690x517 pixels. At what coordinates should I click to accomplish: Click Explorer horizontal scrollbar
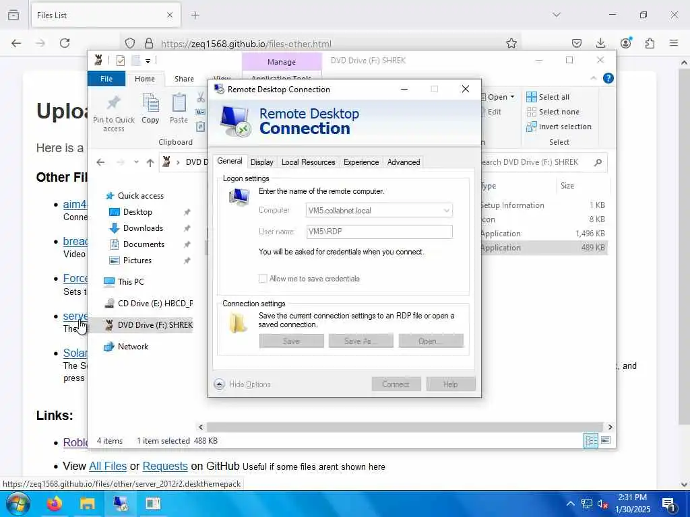click(x=404, y=427)
